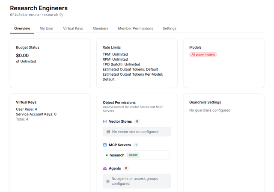The image size is (274, 192).
Task: Click Estimated Output Tokens: Default line
Action: [130, 69]
